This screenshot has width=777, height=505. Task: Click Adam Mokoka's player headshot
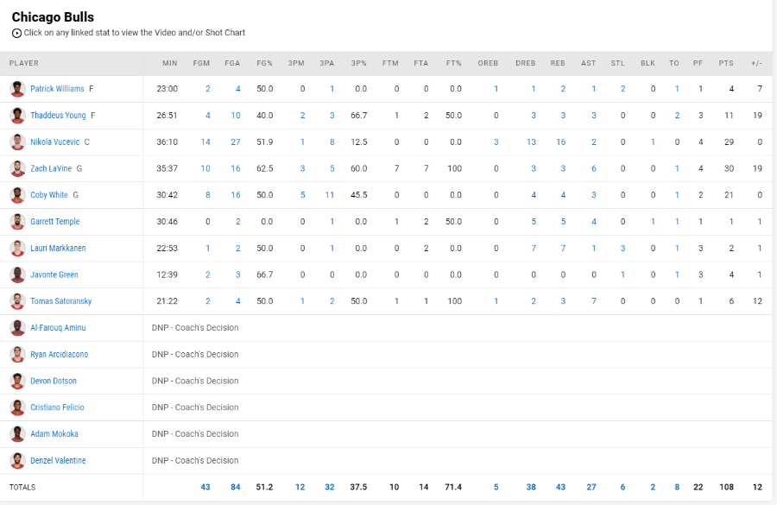17,433
